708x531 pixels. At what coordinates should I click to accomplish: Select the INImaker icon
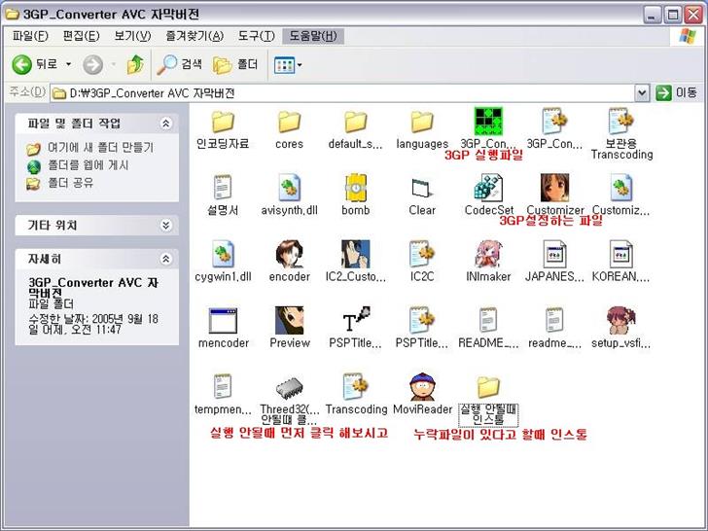click(x=487, y=255)
